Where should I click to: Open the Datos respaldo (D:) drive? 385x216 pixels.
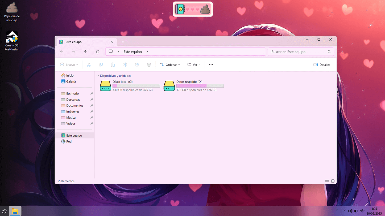(169, 86)
